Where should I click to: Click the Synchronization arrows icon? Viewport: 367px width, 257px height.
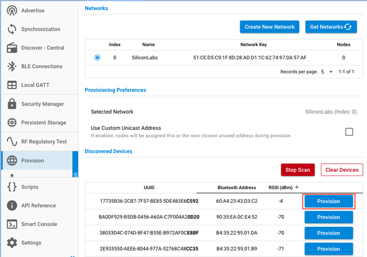[12, 29]
